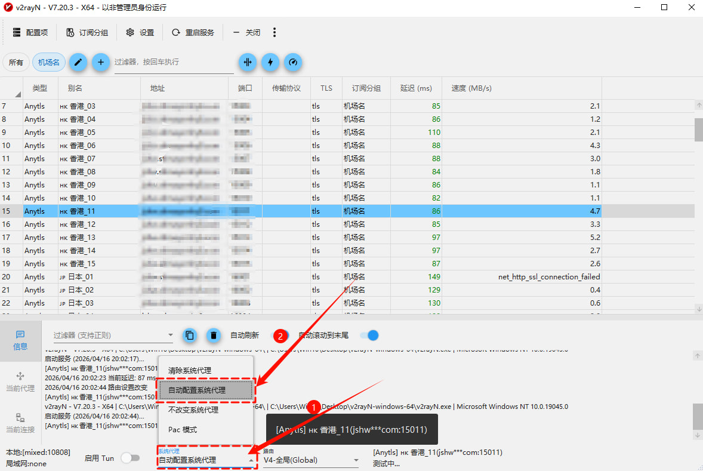This screenshot has width=703, height=471.
Task: Sort by the 别名 column header
Action: click(99, 88)
